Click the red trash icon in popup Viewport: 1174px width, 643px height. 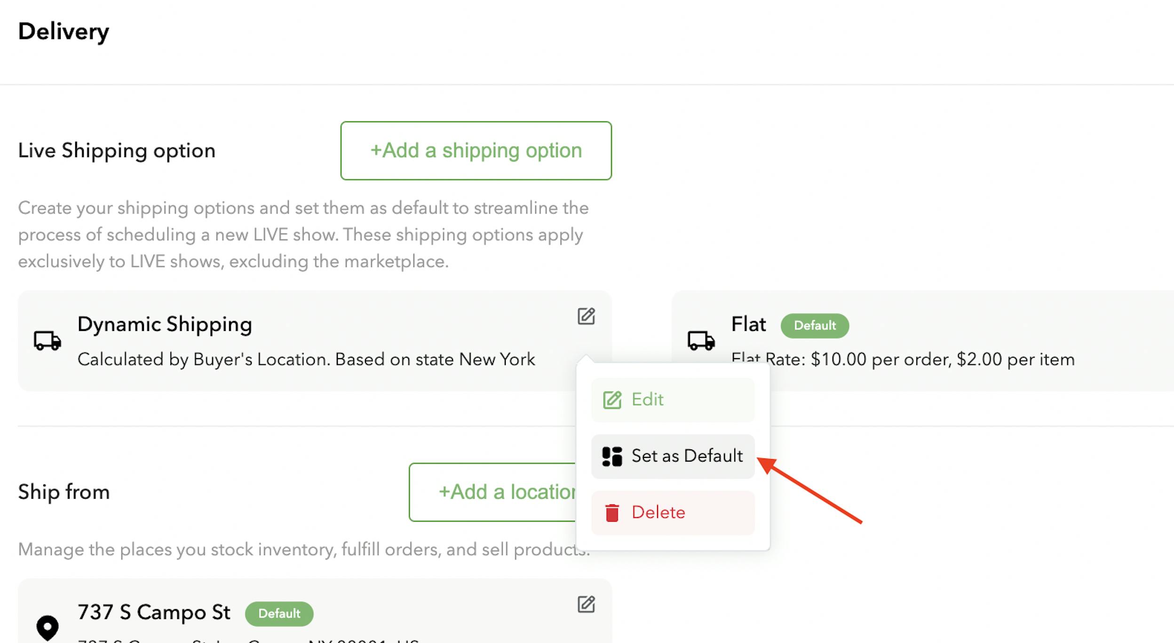(612, 513)
